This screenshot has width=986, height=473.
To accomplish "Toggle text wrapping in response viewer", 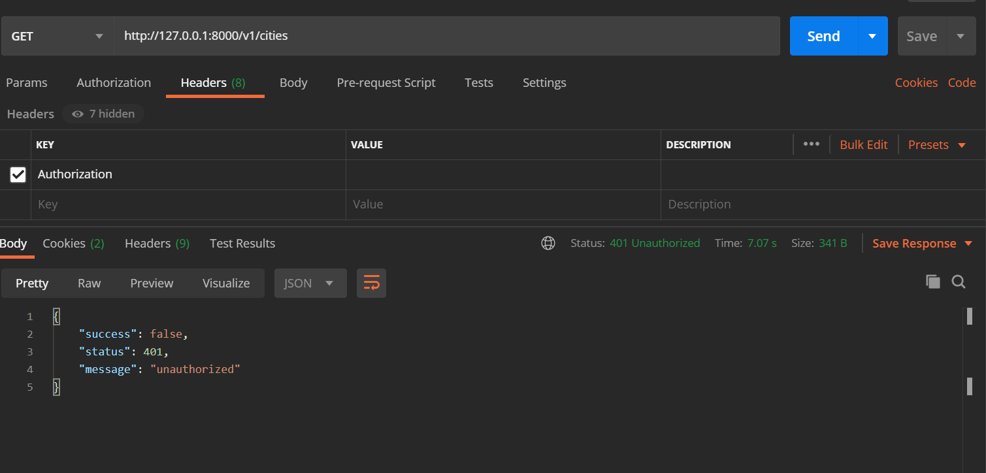I will coord(371,283).
